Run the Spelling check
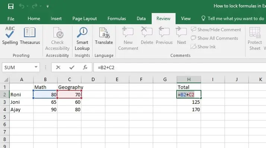 click(x=10, y=36)
